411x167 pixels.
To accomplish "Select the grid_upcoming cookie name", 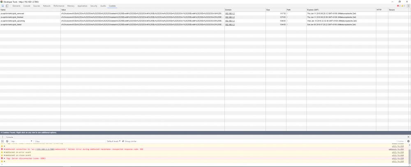I will pyautogui.click(x=13, y=20).
